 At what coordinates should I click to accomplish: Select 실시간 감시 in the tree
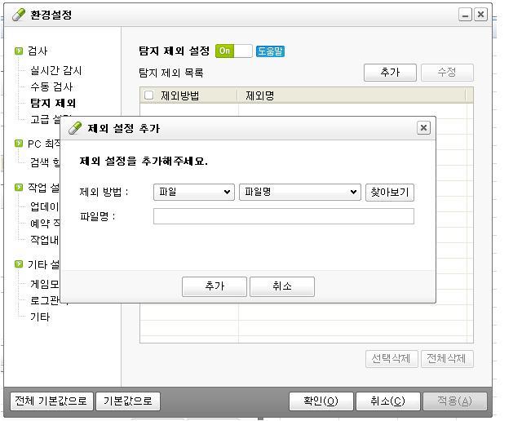(x=56, y=70)
